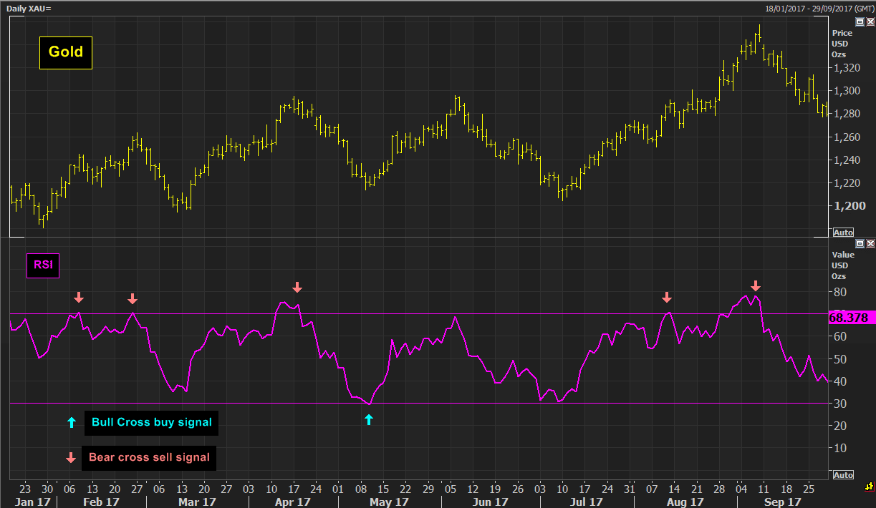Click the bear cross arrow near August 14
876x508 pixels.
click(x=667, y=297)
